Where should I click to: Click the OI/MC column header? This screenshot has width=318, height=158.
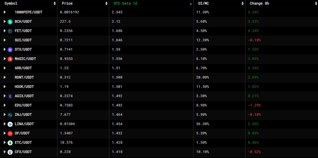(x=204, y=4)
